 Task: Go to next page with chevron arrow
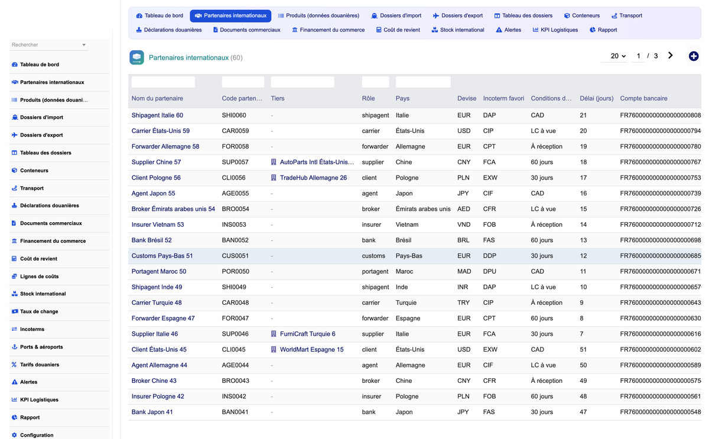(671, 56)
